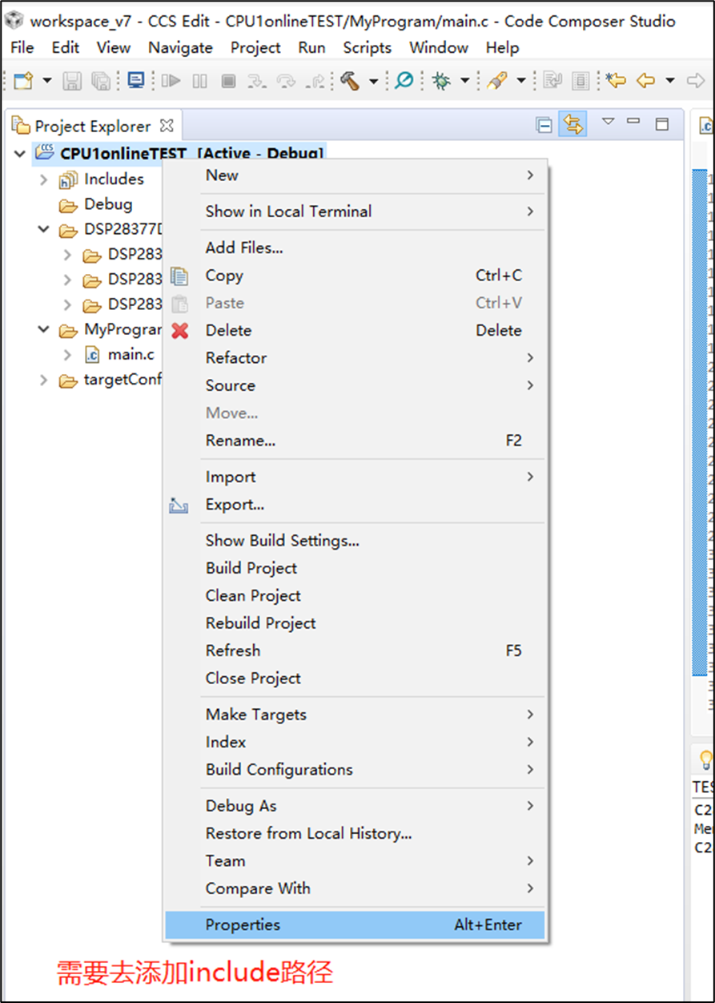This screenshot has width=715, height=1003.
Task: Click the Terminate stop toolbar icon
Action: [x=228, y=81]
